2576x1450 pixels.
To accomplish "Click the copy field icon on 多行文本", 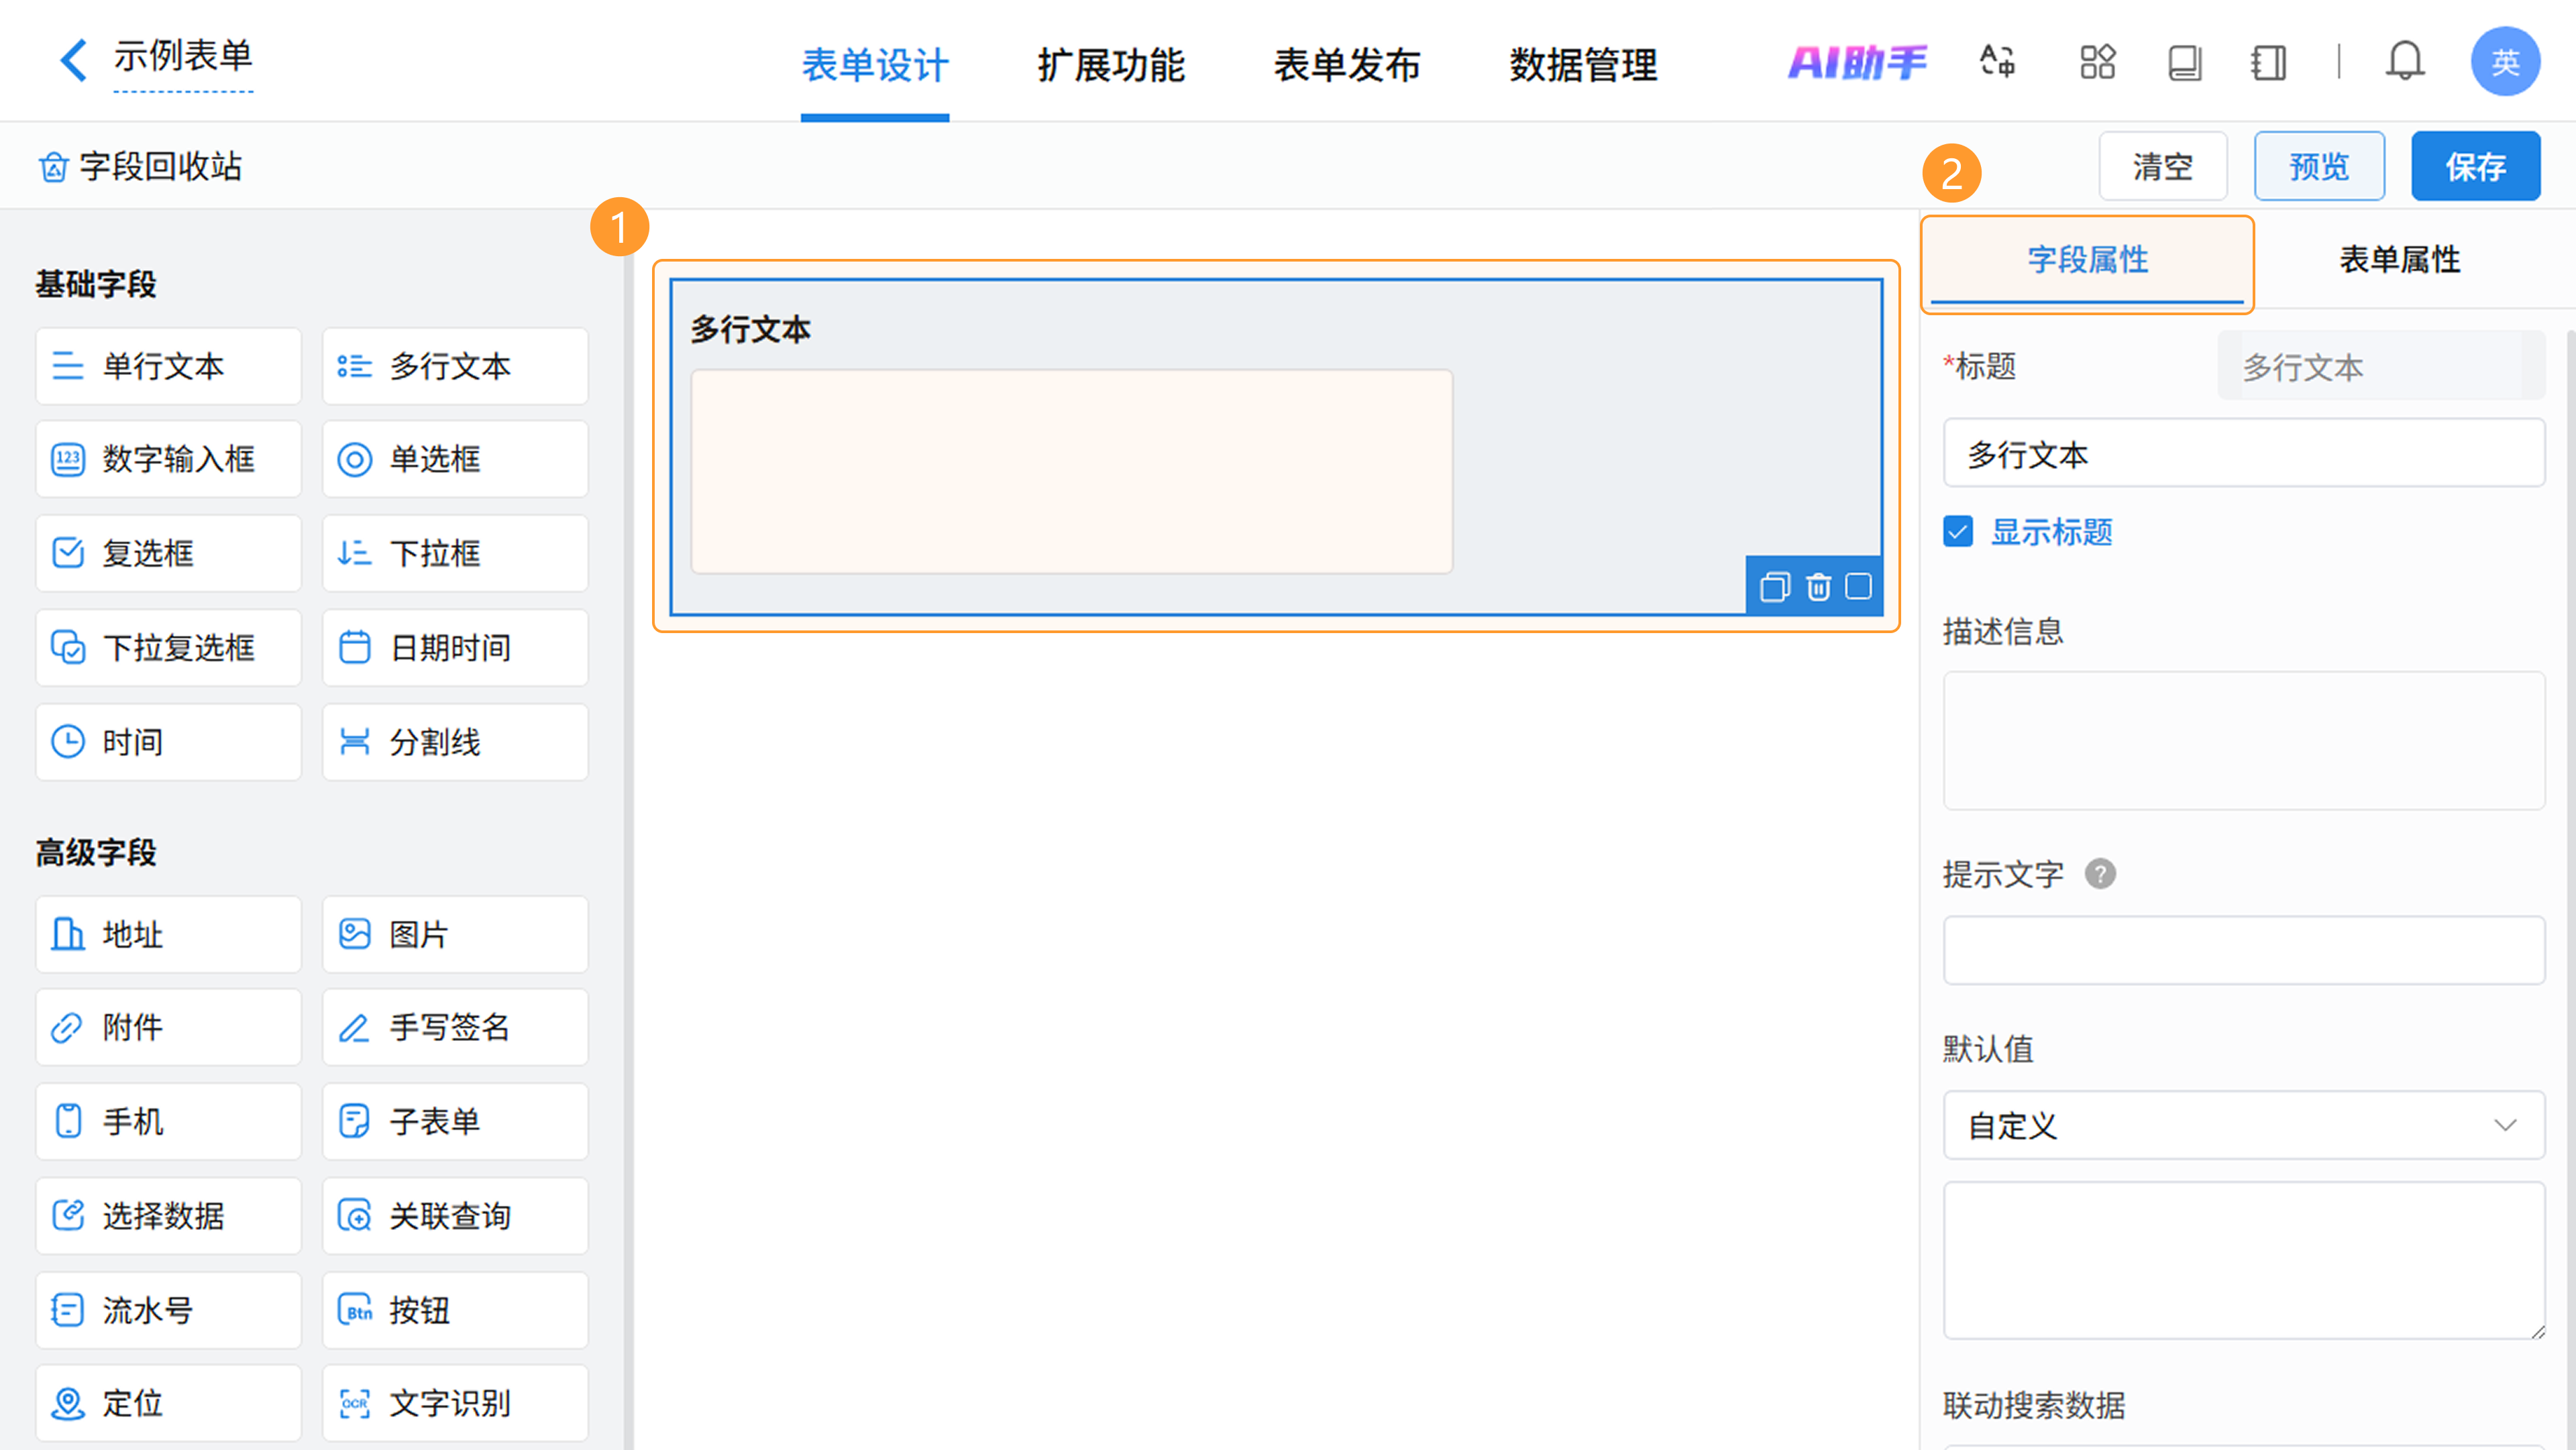I will [1774, 587].
